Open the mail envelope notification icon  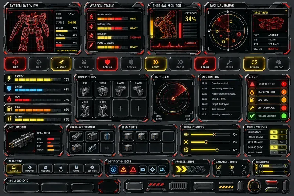(143, 170)
